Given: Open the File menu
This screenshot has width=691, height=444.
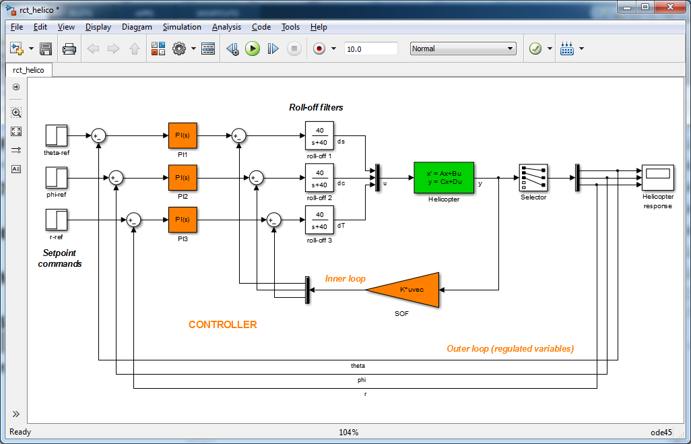Looking at the screenshot, I should click(x=17, y=27).
